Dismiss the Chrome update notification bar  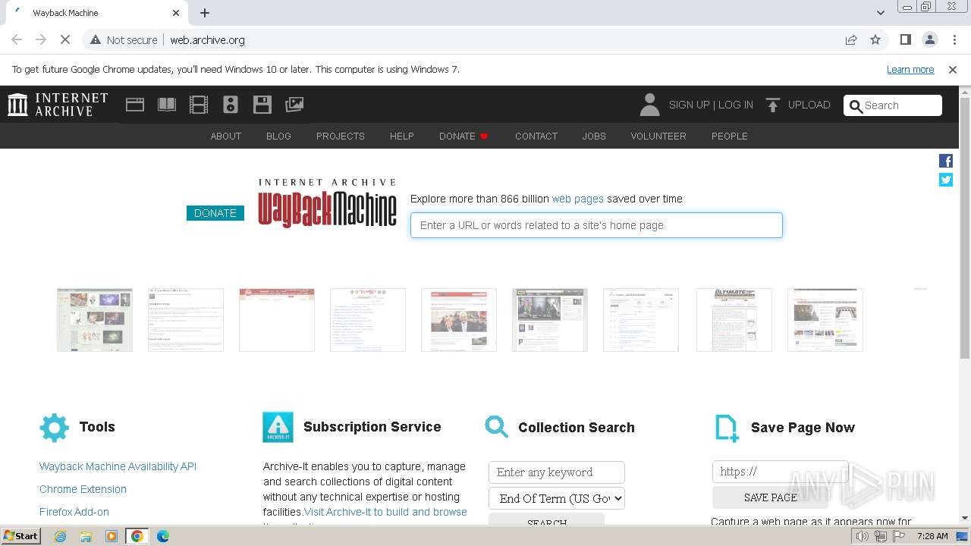(953, 69)
